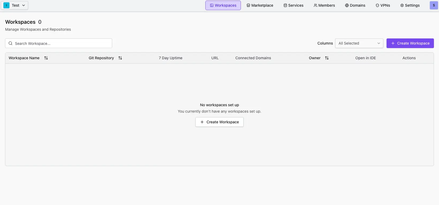
Task: Open the Columns All Selected dropdown
Action: pos(359,43)
